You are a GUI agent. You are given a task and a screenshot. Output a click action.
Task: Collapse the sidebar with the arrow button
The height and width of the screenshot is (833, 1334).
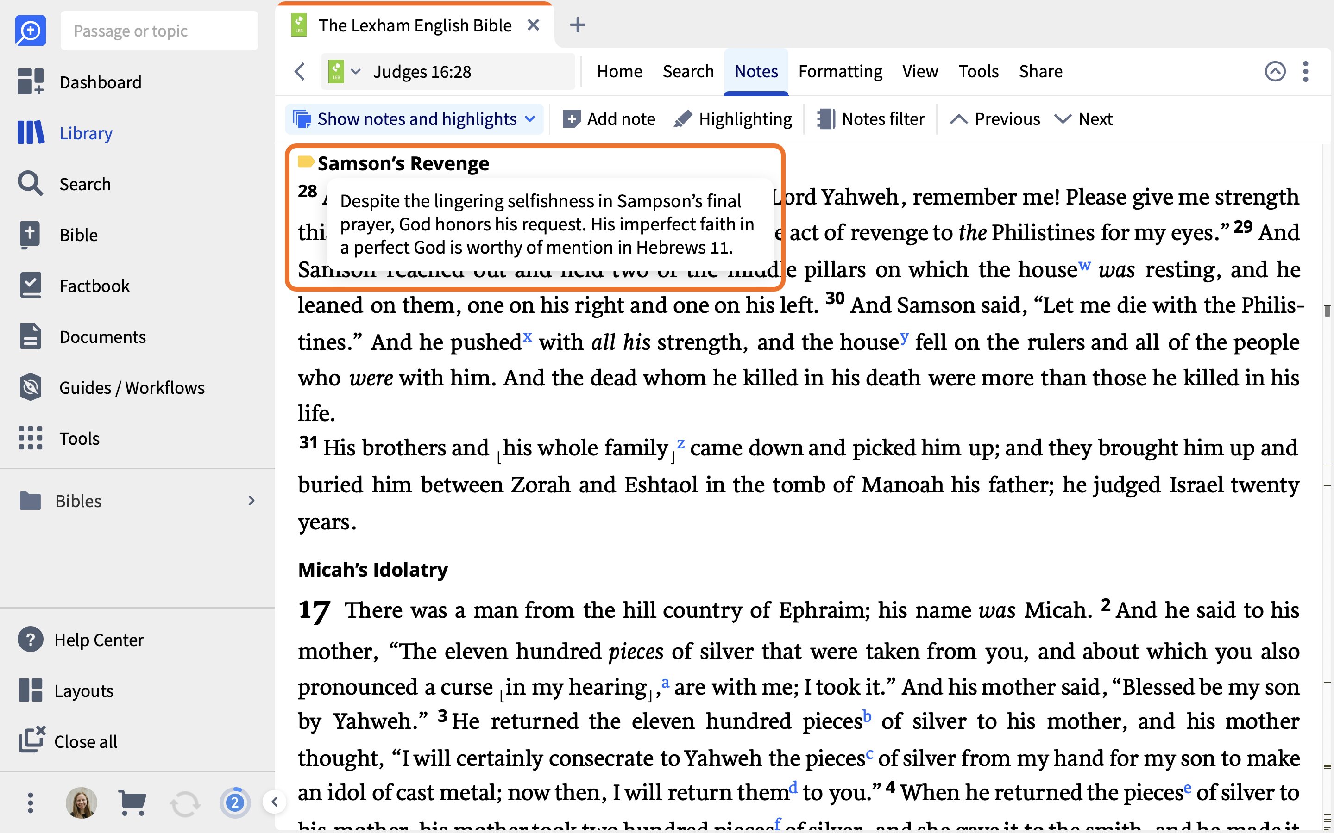[275, 802]
